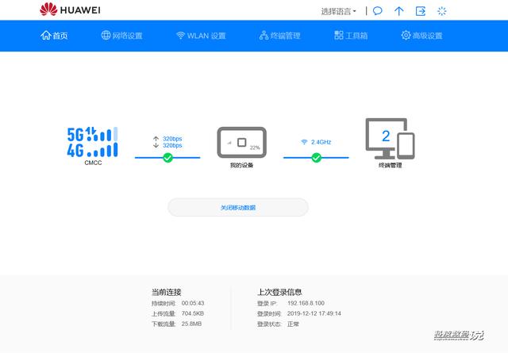The width and height of the screenshot is (508, 353).
Task: Open the My Device router icon
Action: coord(241,142)
